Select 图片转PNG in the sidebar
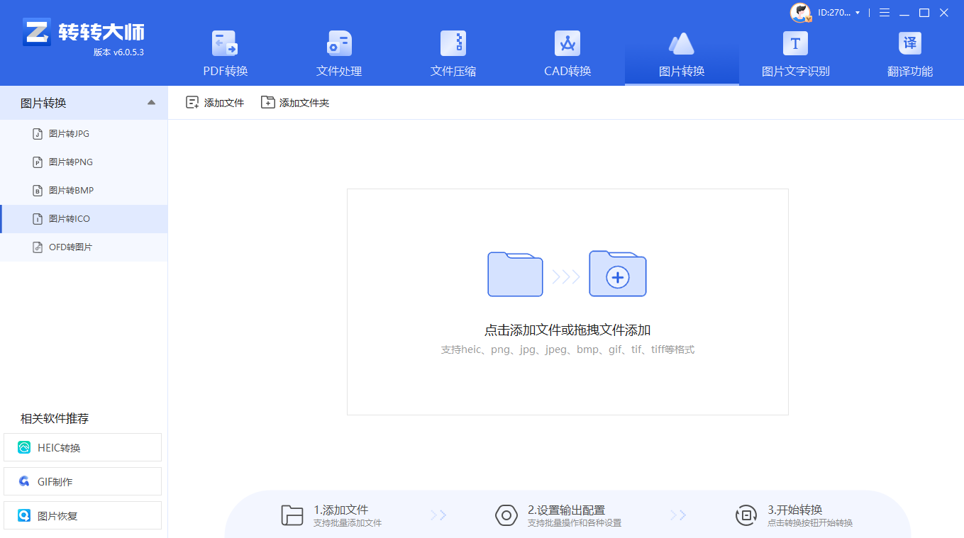This screenshot has width=964, height=538. [70, 162]
